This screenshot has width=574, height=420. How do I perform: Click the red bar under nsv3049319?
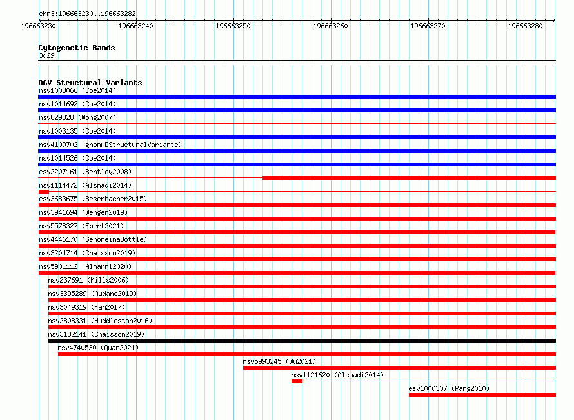pyautogui.click(x=302, y=314)
